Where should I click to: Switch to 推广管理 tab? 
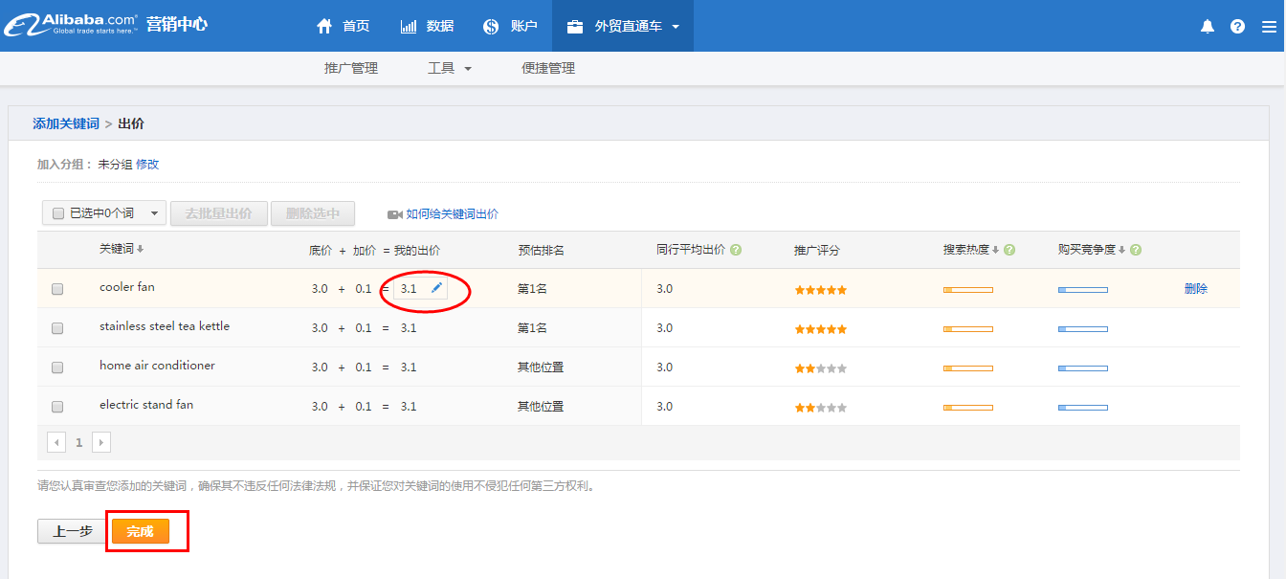tap(351, 68)
